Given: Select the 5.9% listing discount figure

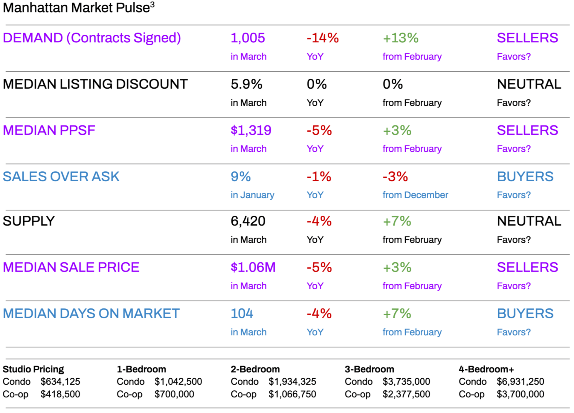Looking at the screenshot, I should (x=246, y=84).
